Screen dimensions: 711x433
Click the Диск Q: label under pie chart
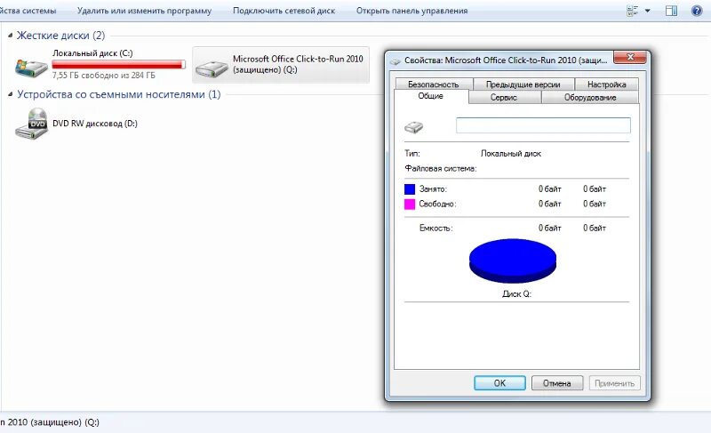point(516,293)
